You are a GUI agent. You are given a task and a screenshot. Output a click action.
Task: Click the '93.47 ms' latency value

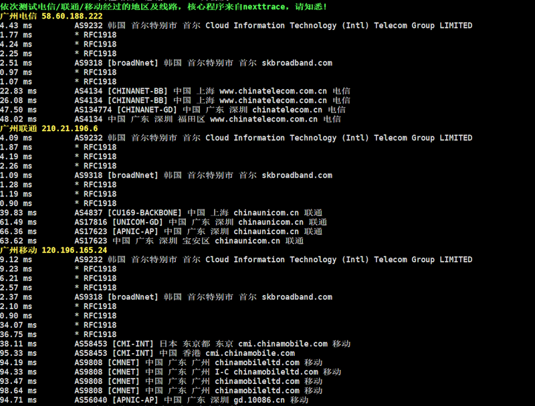[19, 381]
